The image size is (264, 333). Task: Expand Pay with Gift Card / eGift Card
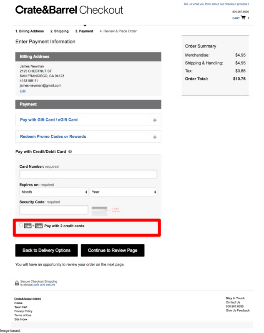(49, 120)
